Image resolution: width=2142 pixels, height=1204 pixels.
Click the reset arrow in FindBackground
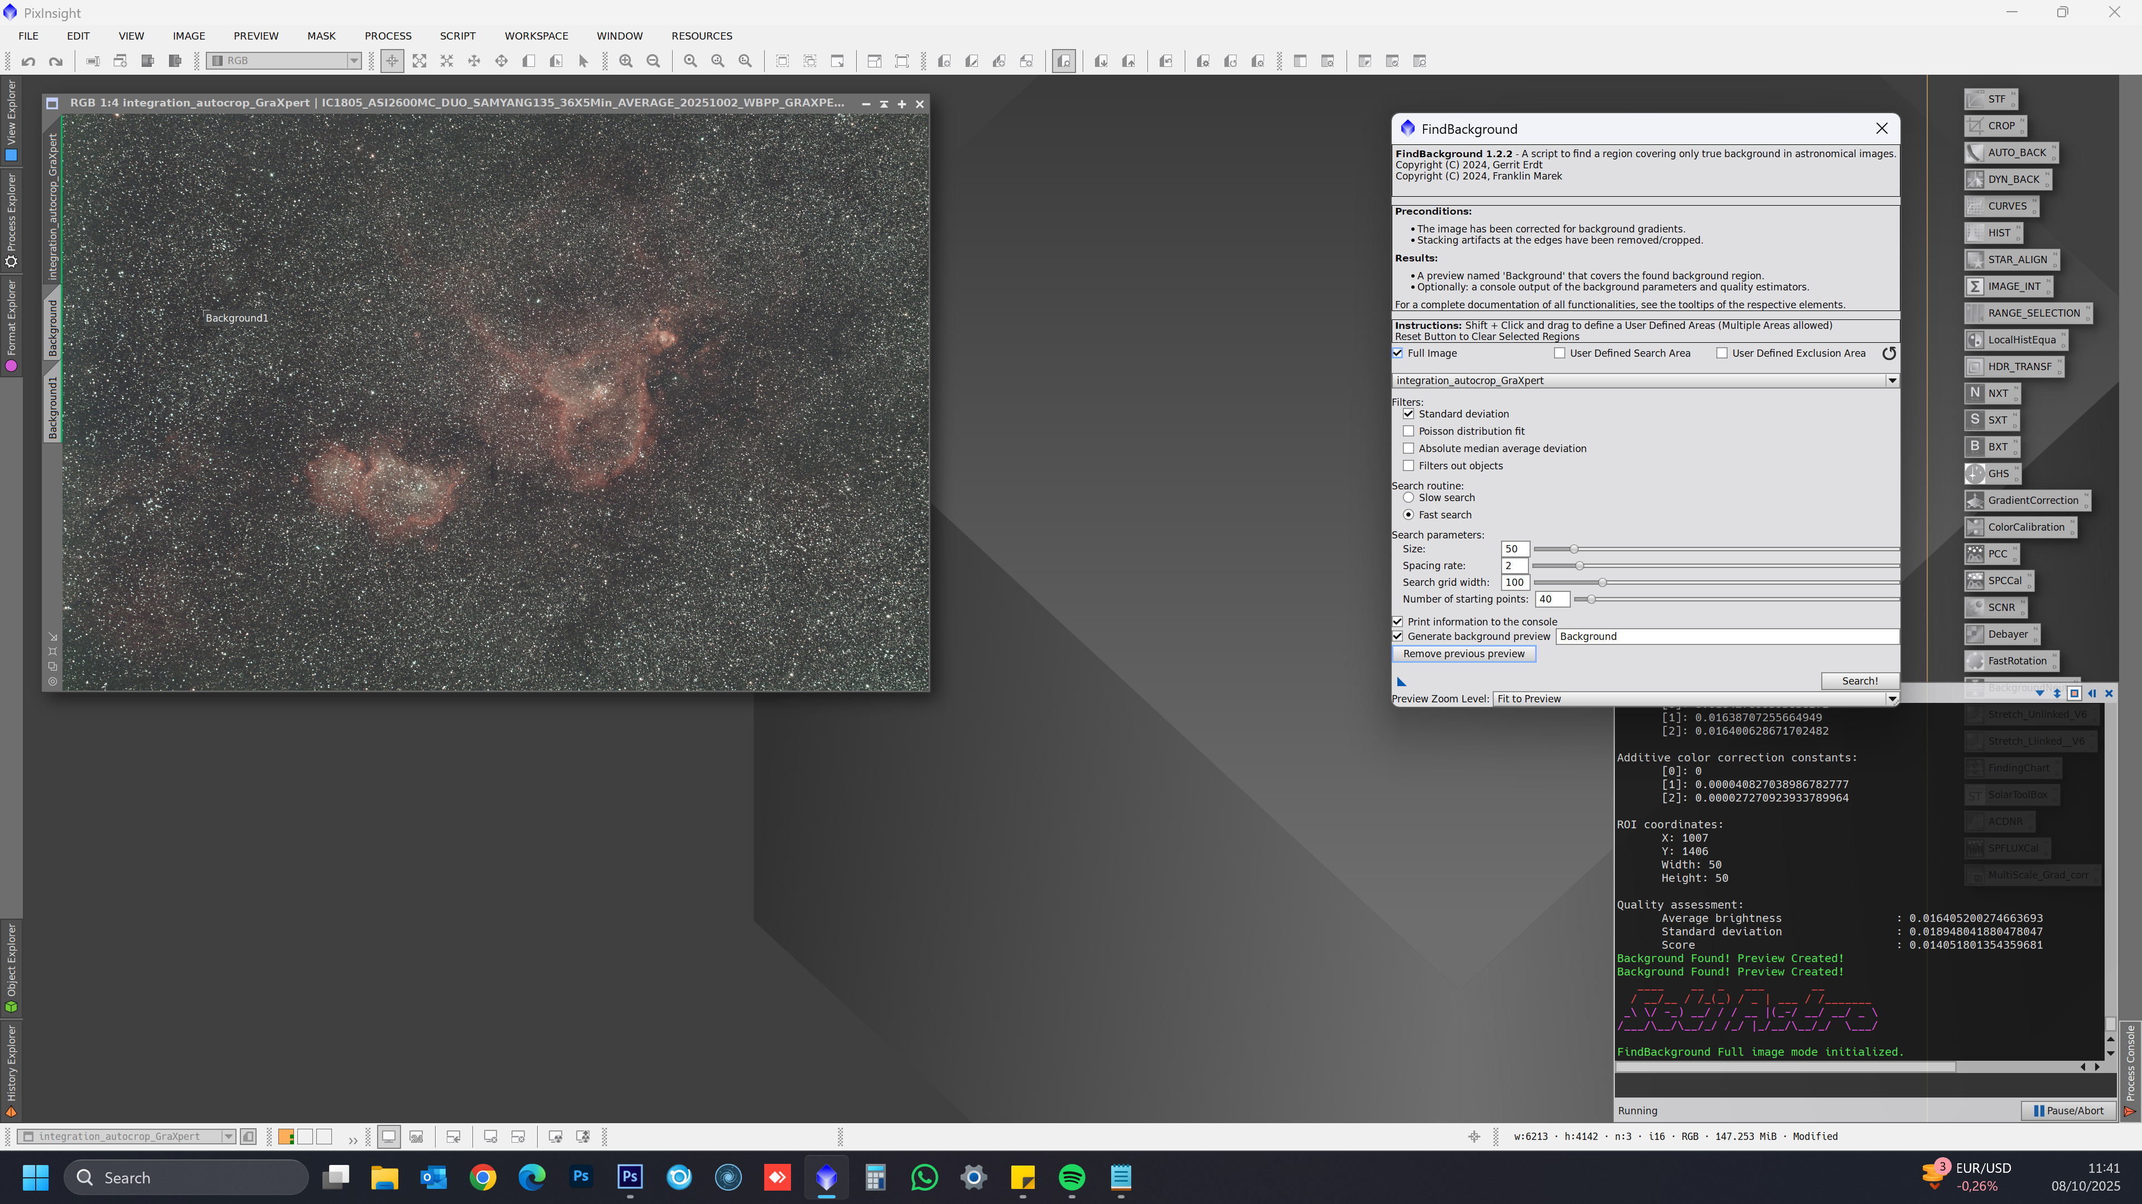[x=1889, y=353]
